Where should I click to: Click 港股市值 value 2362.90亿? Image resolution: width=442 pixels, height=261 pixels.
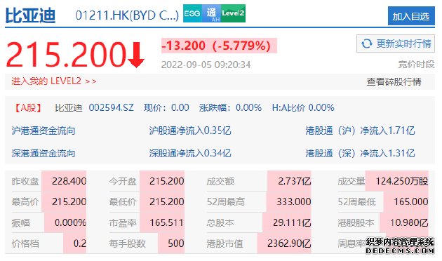[x=289, y=243]
